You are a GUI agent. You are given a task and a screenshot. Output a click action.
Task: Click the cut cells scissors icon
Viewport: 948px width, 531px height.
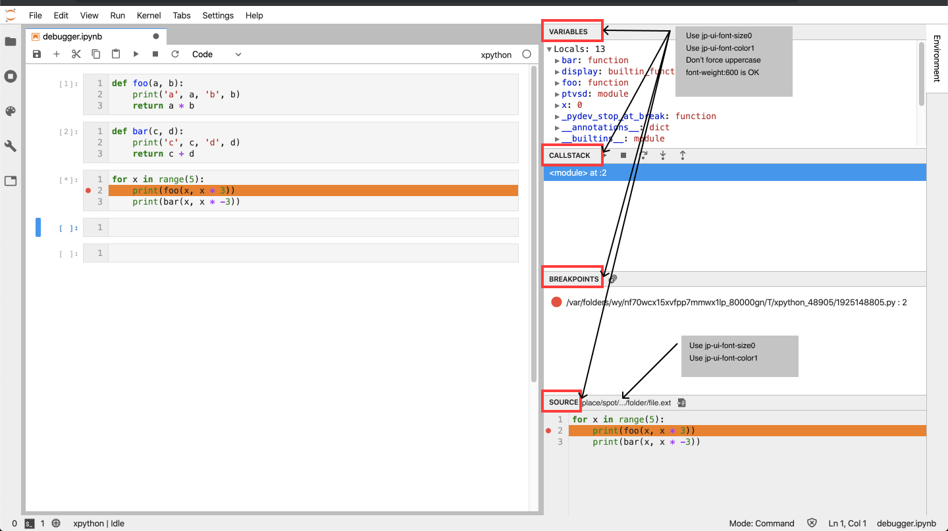[x=76, y=54]
